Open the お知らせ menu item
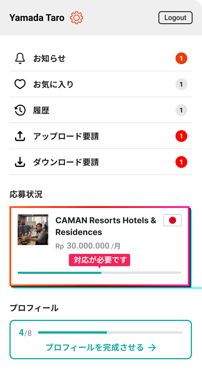The height and width of the screenshot is (374, 202). point(101,59)
